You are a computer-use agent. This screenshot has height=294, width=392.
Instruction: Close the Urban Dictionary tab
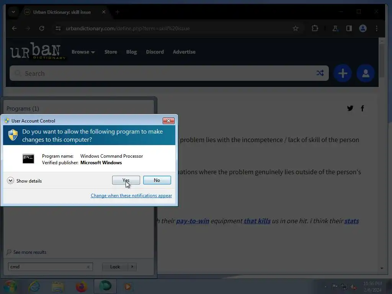(103, 12)
